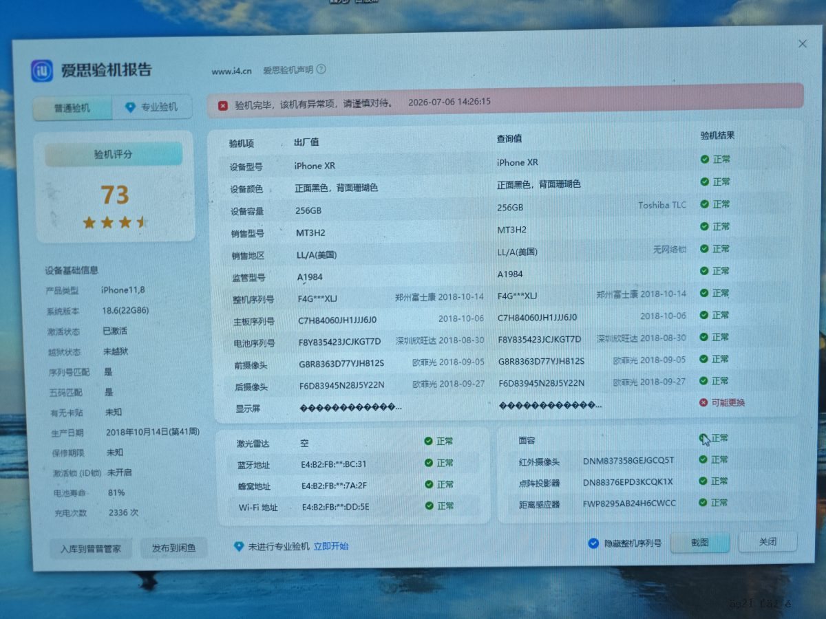Click green check icon in 设备容量 row
This screenshot has height=619, width=826.
click(704, 204)
